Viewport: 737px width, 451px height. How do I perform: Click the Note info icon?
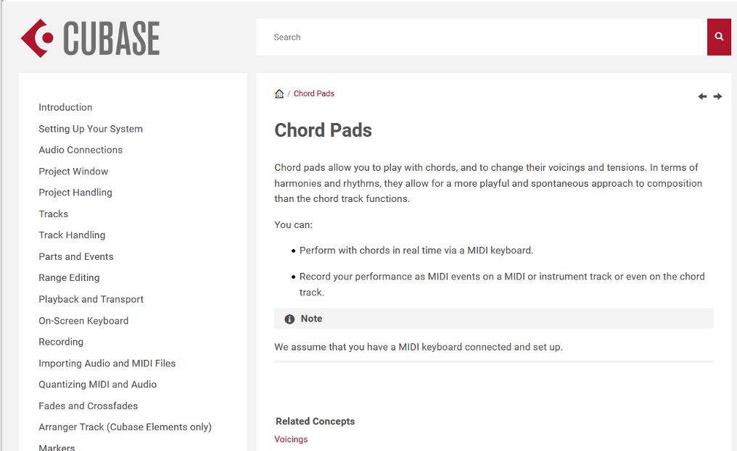click(x=289, y=319)
